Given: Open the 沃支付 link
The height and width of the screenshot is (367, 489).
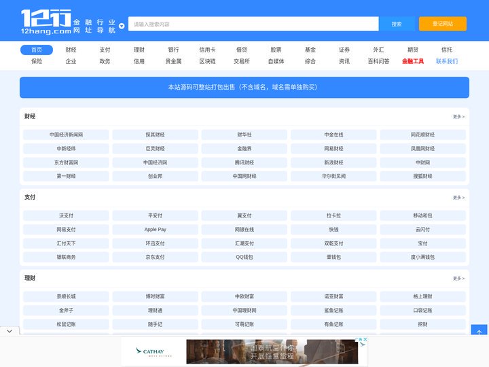Looking at the screenshot, I should [66, 215].
